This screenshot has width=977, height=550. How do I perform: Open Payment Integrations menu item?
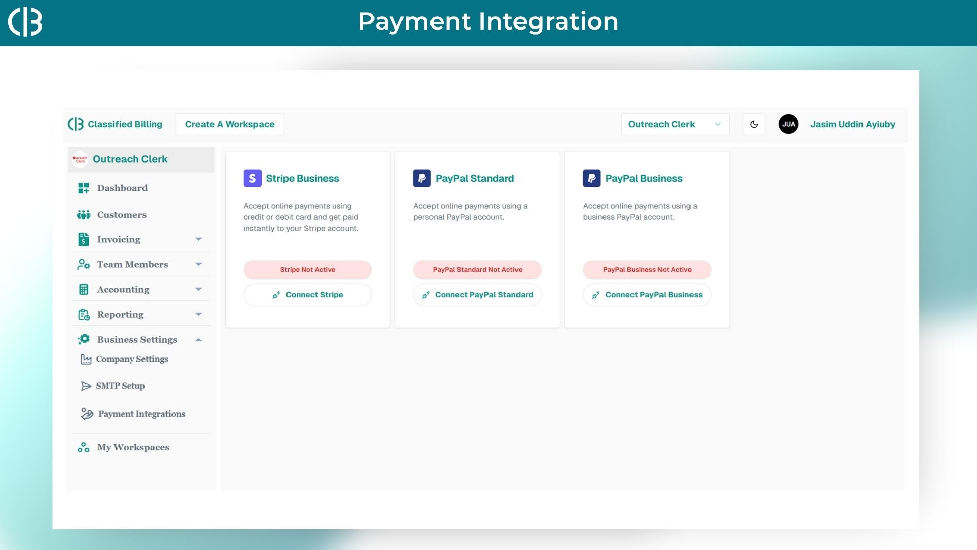click(141, 414)
